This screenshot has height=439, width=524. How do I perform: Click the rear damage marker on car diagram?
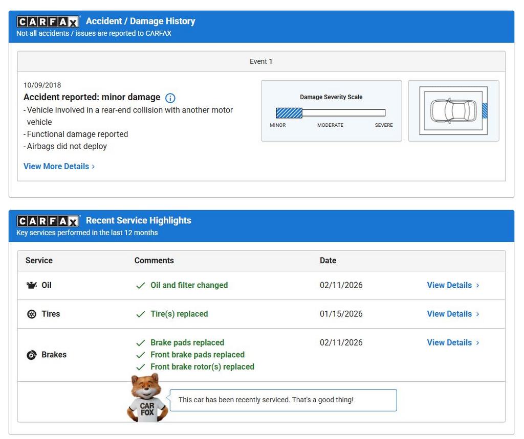pyautogui.click(x=484, y=110)
